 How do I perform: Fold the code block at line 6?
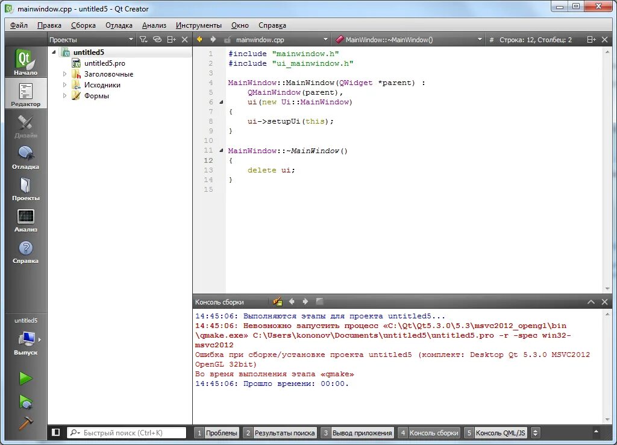[x=221, y=102]
